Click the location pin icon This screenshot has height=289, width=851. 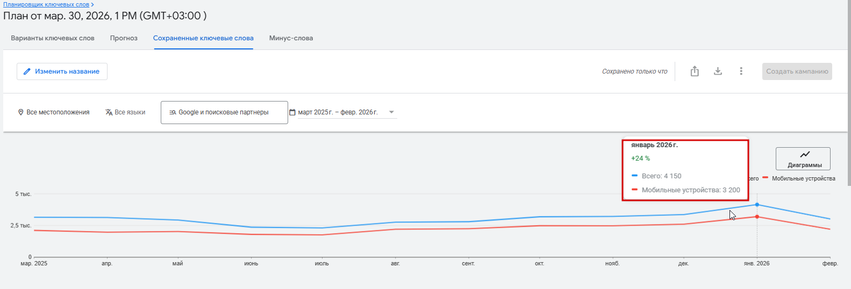tap(21, 112)
